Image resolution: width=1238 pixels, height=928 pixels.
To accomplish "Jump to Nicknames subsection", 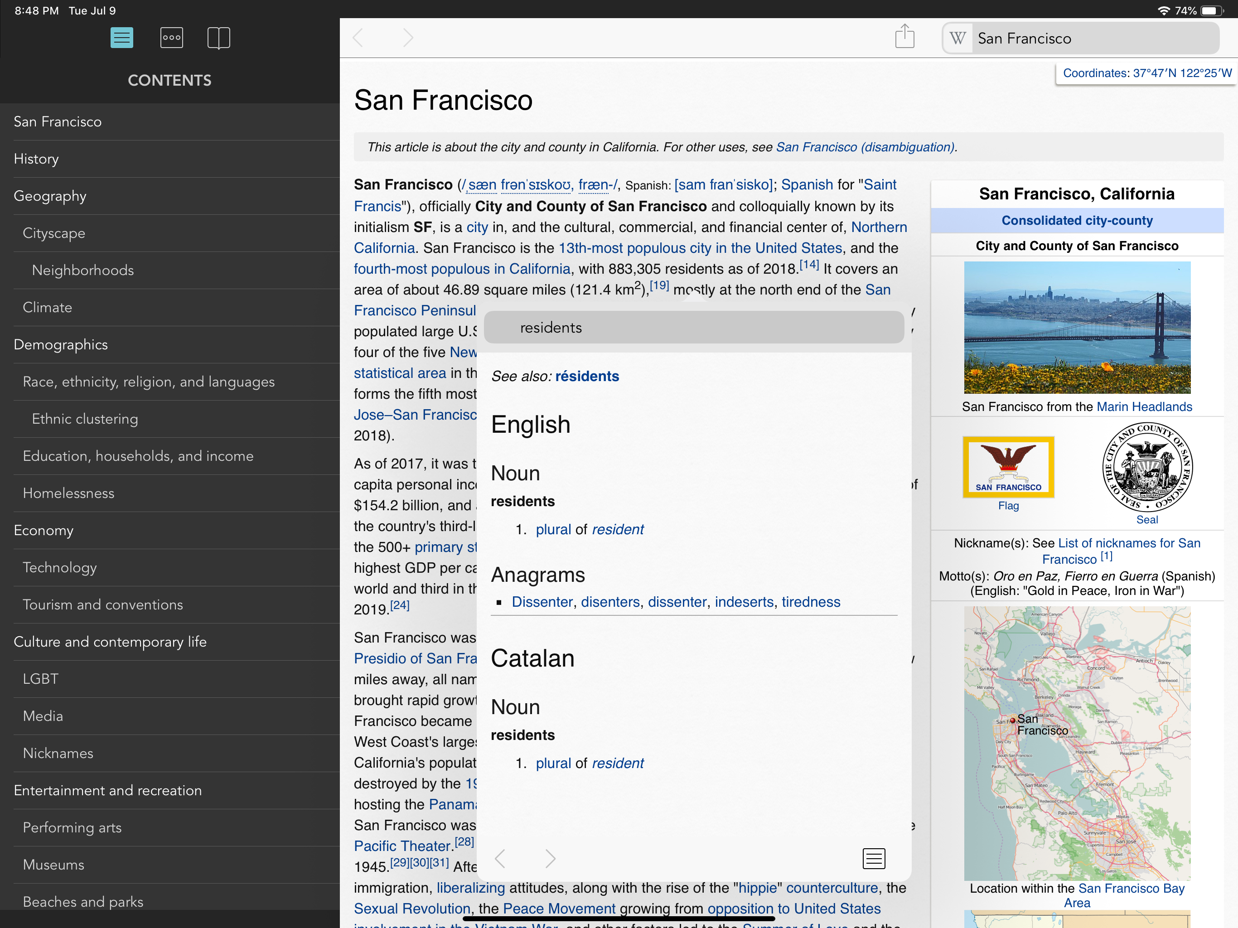I will pyautogui.click(x=169, y=754).
